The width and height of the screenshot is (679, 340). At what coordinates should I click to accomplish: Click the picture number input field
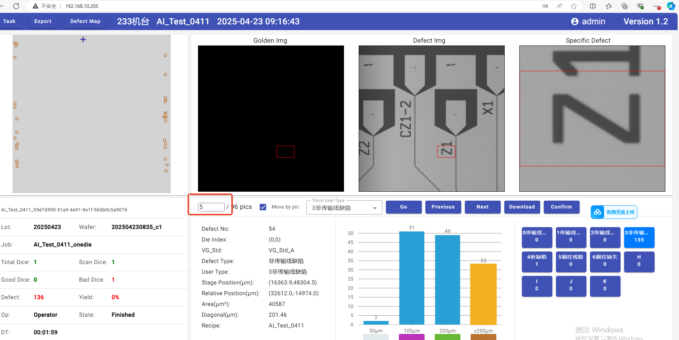click(211, 207)
